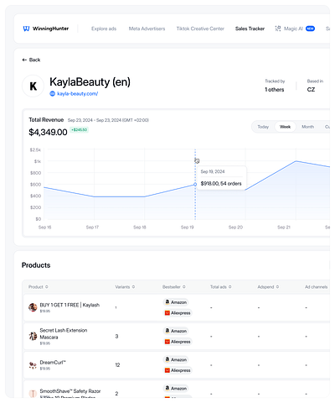This screenshot has width=335, height=403.
Task: Click the +$245.50 revenue change badge
Action: (x=80, y=130)
